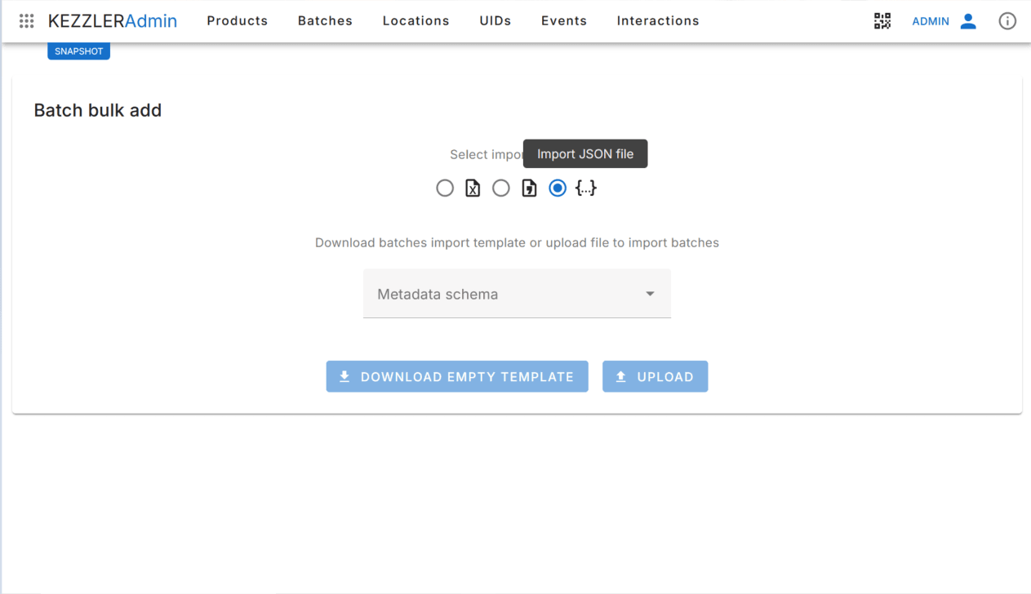
Task: Open the Products menu
Action: pos(238,21)
